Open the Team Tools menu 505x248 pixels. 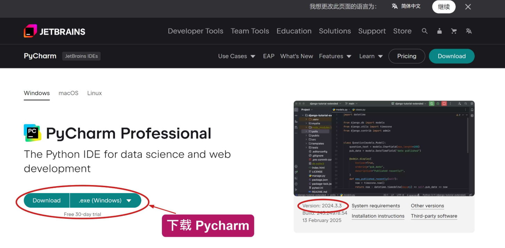250,31
